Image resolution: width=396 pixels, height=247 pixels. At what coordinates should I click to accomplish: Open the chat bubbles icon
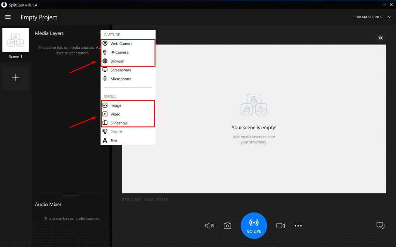(x=381, y=225)
